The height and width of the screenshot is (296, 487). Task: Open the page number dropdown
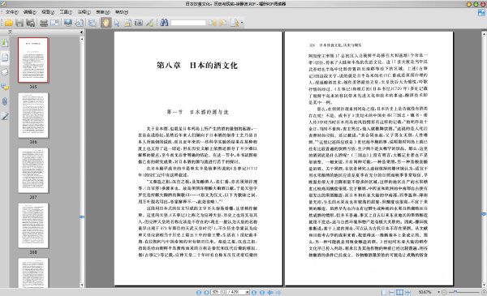coord(248,292)
